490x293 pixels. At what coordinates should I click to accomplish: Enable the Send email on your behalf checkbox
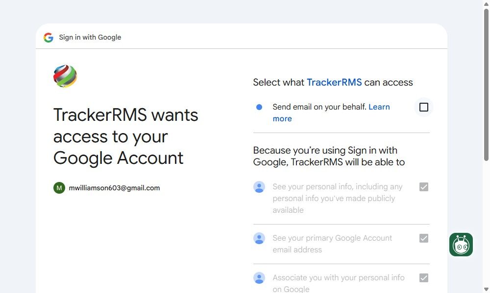point(424,107)
